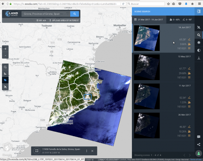The width and height of the screenshot is (203, 161).
Task: Open MY AOI list
Action: [41, 20]
